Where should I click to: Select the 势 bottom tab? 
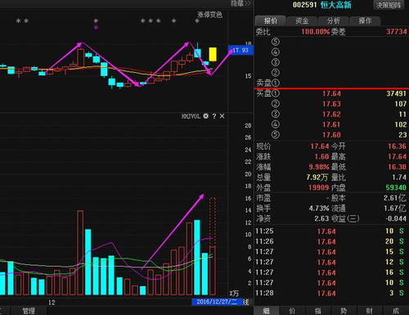click(344, 311)
